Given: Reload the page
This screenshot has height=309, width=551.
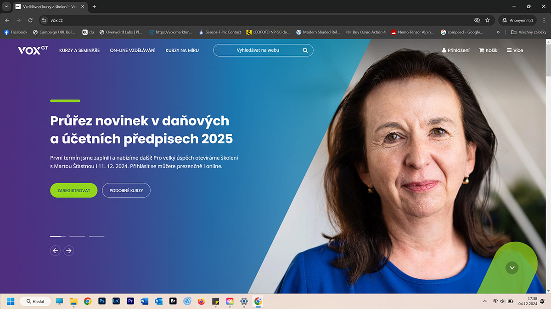Looking at the screenshot, I should coord(30,20).
